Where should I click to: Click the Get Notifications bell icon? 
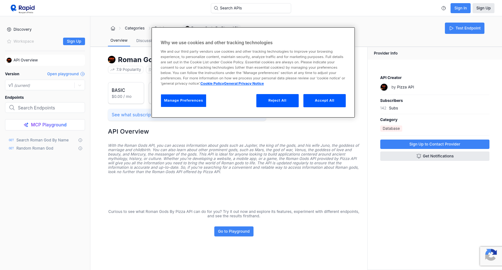pos(419,156)
